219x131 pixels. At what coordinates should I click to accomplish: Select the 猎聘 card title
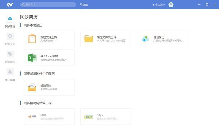tap(43, 115)
